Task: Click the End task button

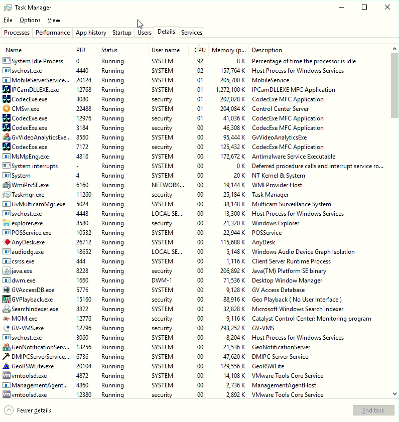Action: click(373, 410)
